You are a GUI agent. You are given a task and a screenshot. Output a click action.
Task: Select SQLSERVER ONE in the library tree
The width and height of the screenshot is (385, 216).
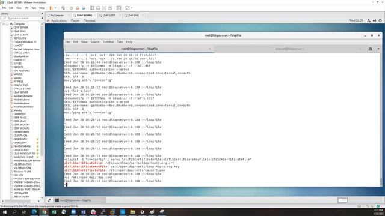point(22,168)
